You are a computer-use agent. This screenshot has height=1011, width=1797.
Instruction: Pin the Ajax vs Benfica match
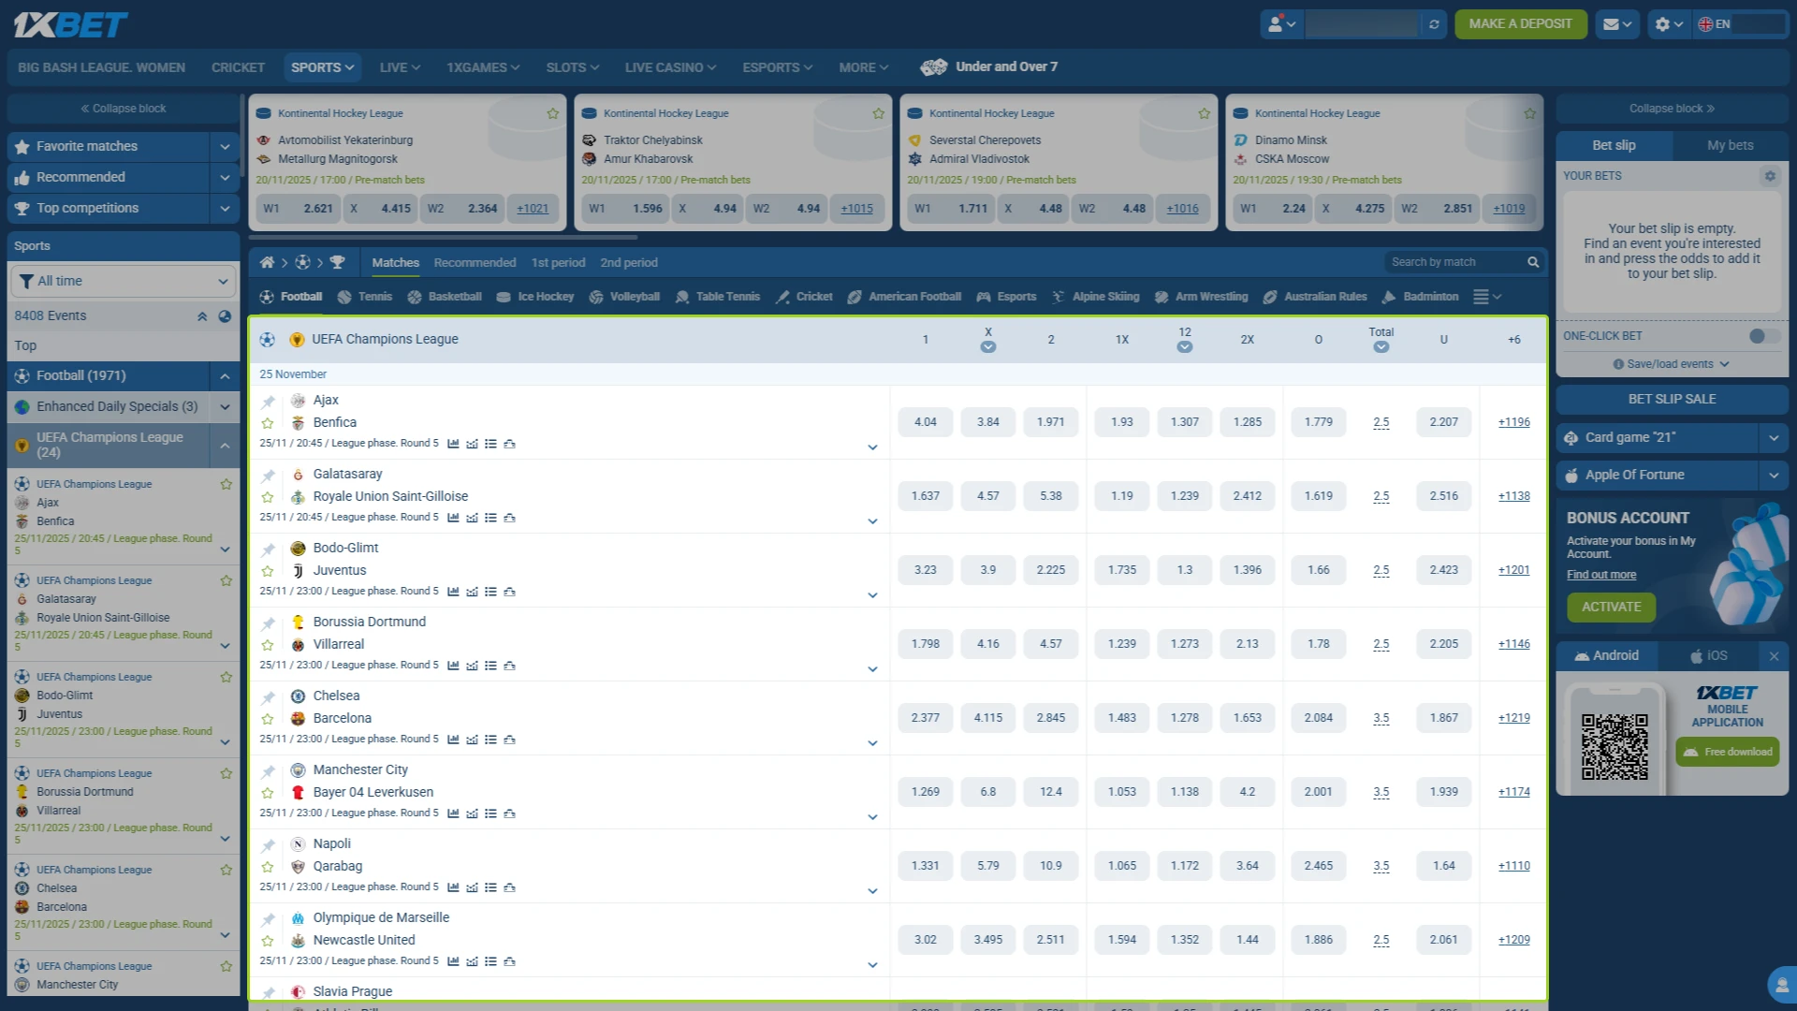268,402
